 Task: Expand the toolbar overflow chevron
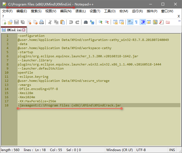tap(180, 21)
